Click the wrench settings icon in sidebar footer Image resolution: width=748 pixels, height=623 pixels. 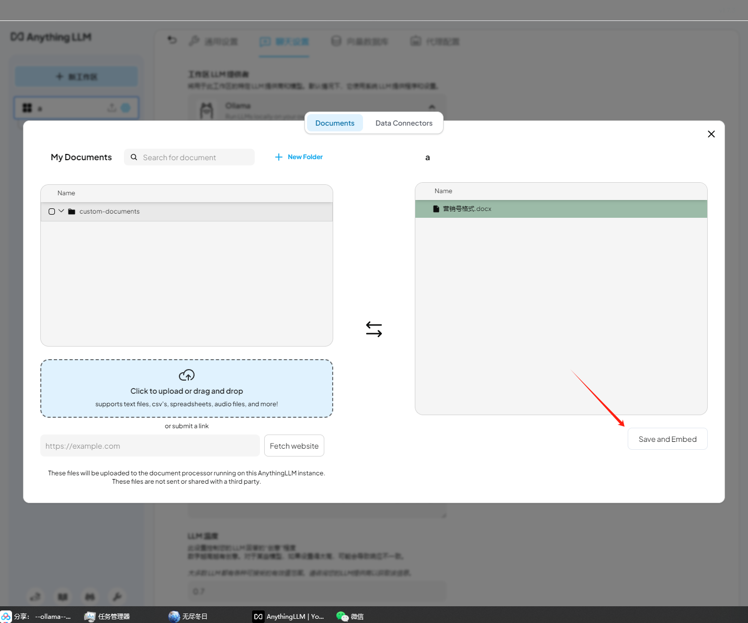(x=117, y=596)
